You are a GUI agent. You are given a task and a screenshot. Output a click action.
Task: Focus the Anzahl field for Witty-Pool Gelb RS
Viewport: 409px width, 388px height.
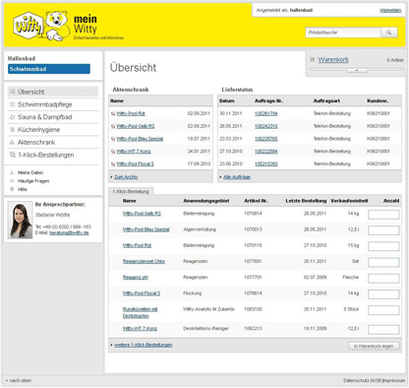click(x=383, y=215)
